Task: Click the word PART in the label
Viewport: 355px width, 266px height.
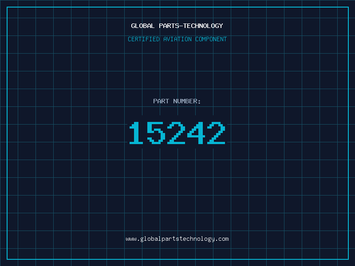Action: pos(161,101)
